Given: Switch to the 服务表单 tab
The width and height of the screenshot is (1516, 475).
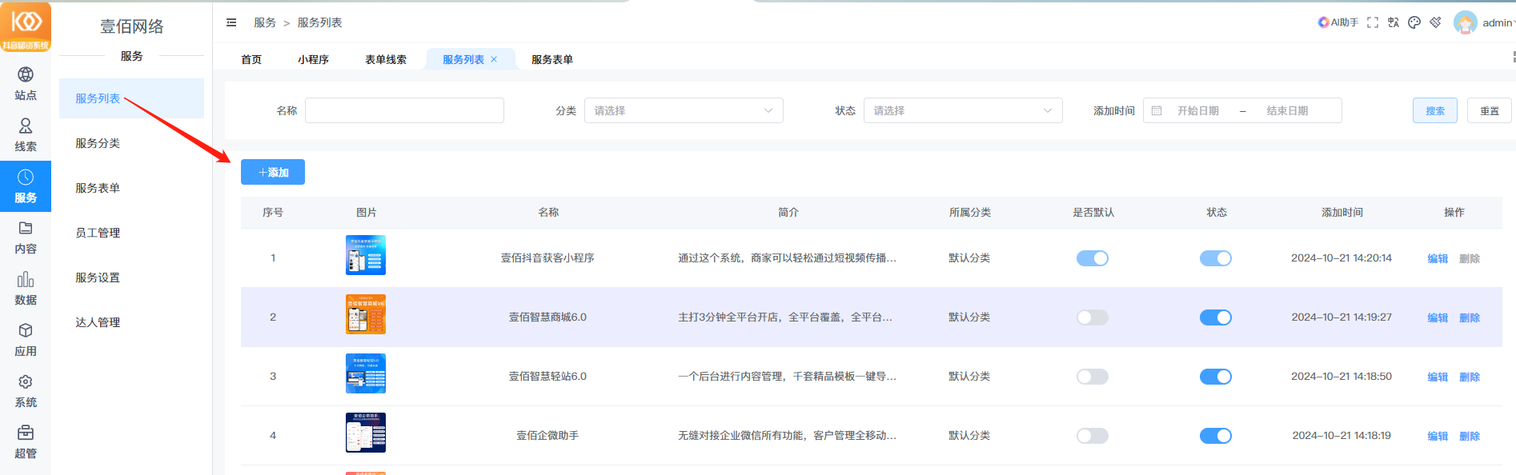Looking at the screenshot, I should click(x=552, y=59).
